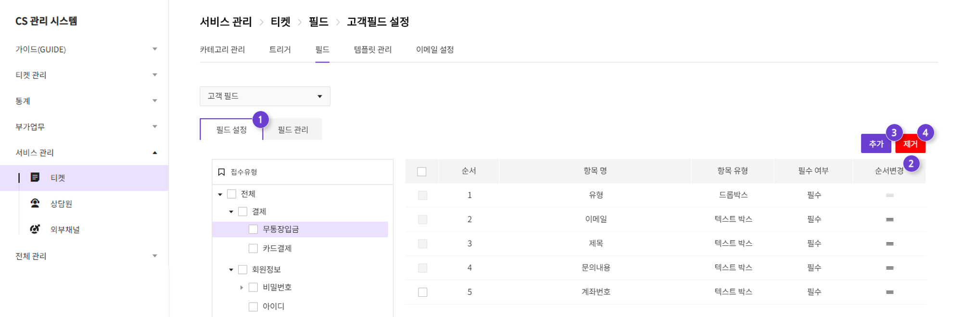Collapse the 결제 tree node
Screen dimensions: 962x317
click(x=231, y=212)
